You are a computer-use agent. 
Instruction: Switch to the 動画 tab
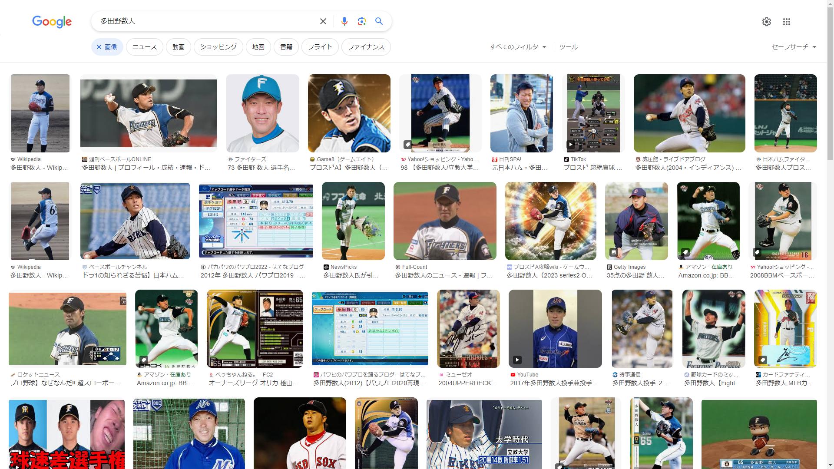(x=178, y=47)
